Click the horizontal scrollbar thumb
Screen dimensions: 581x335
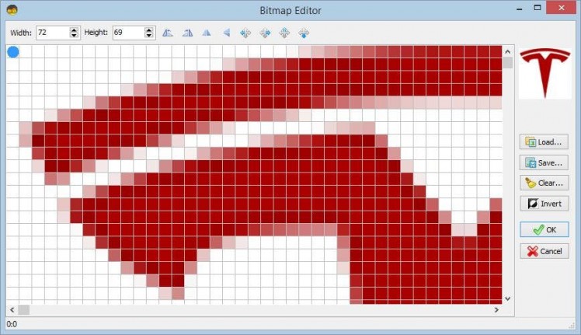(24, 310)
